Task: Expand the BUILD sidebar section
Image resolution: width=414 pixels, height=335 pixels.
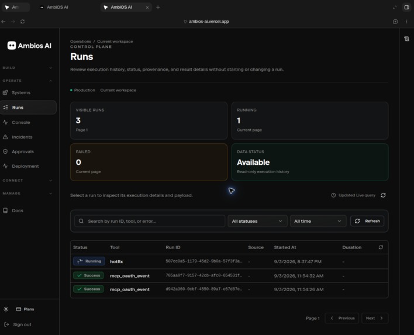Action: pos(27,68)
